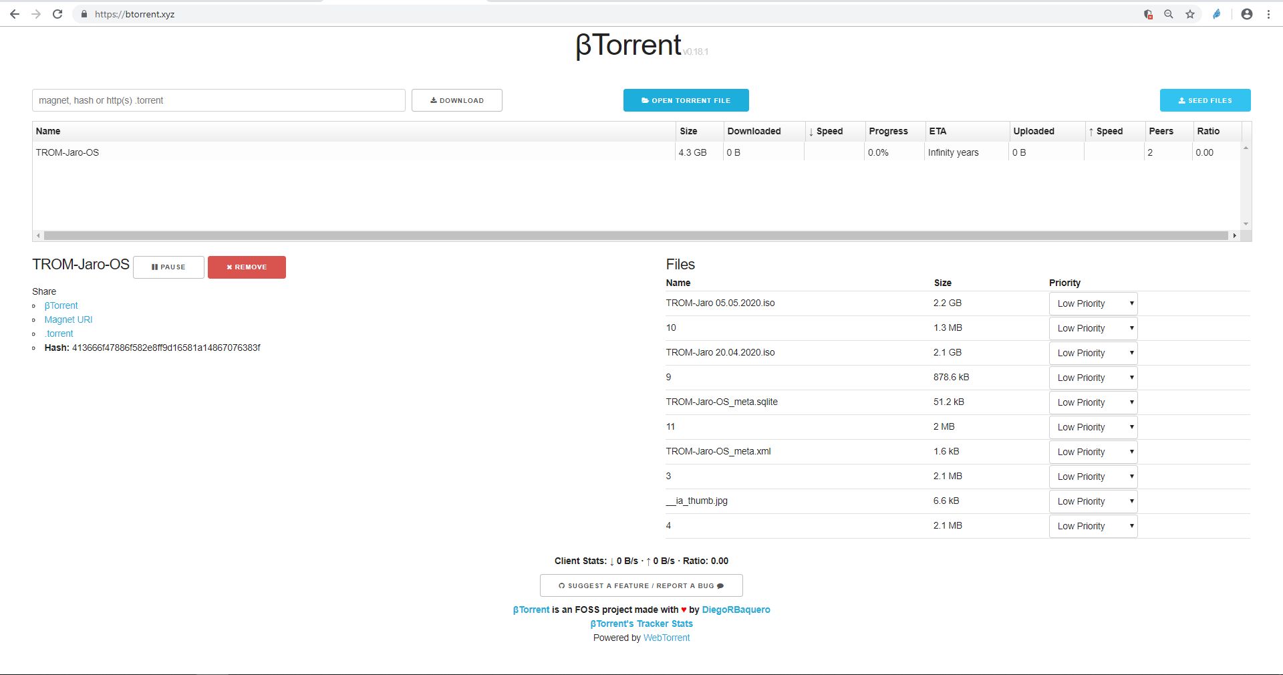Pause the TROM-Jaro-OS torrent

(168, 267)
